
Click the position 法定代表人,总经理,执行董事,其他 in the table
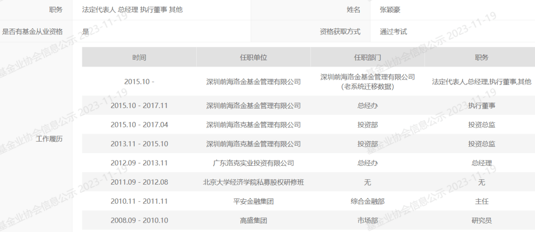481,81
